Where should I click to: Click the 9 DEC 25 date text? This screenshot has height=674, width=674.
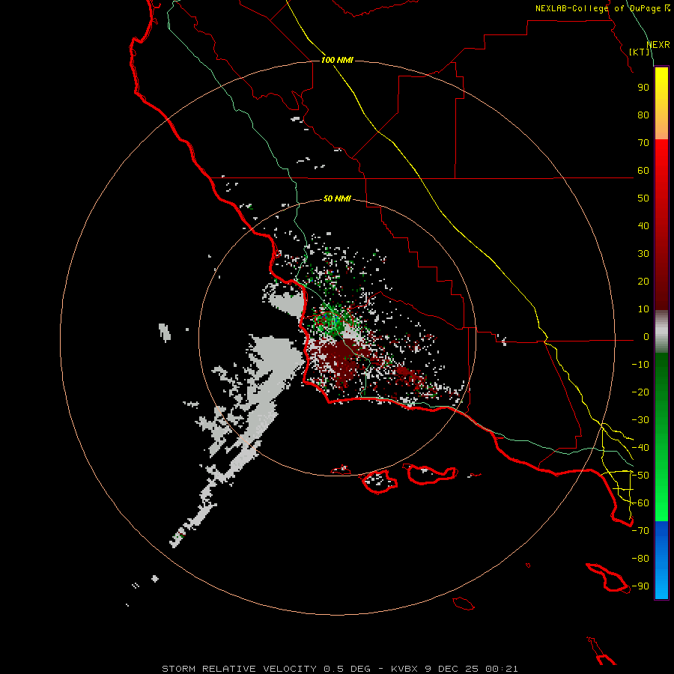coord(452,669)
